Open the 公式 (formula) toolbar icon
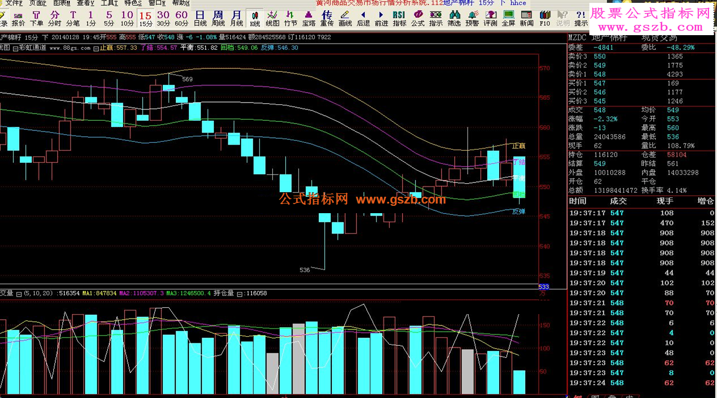 pyautogui.click(x=417, y=18)
